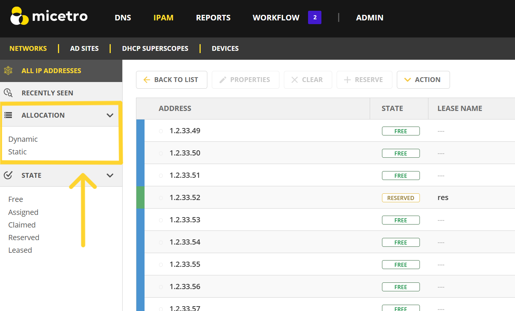This screenshot has width=515, height=311.
Task: Collapse the Allocation section chevron
Action: tap(110, 115)
